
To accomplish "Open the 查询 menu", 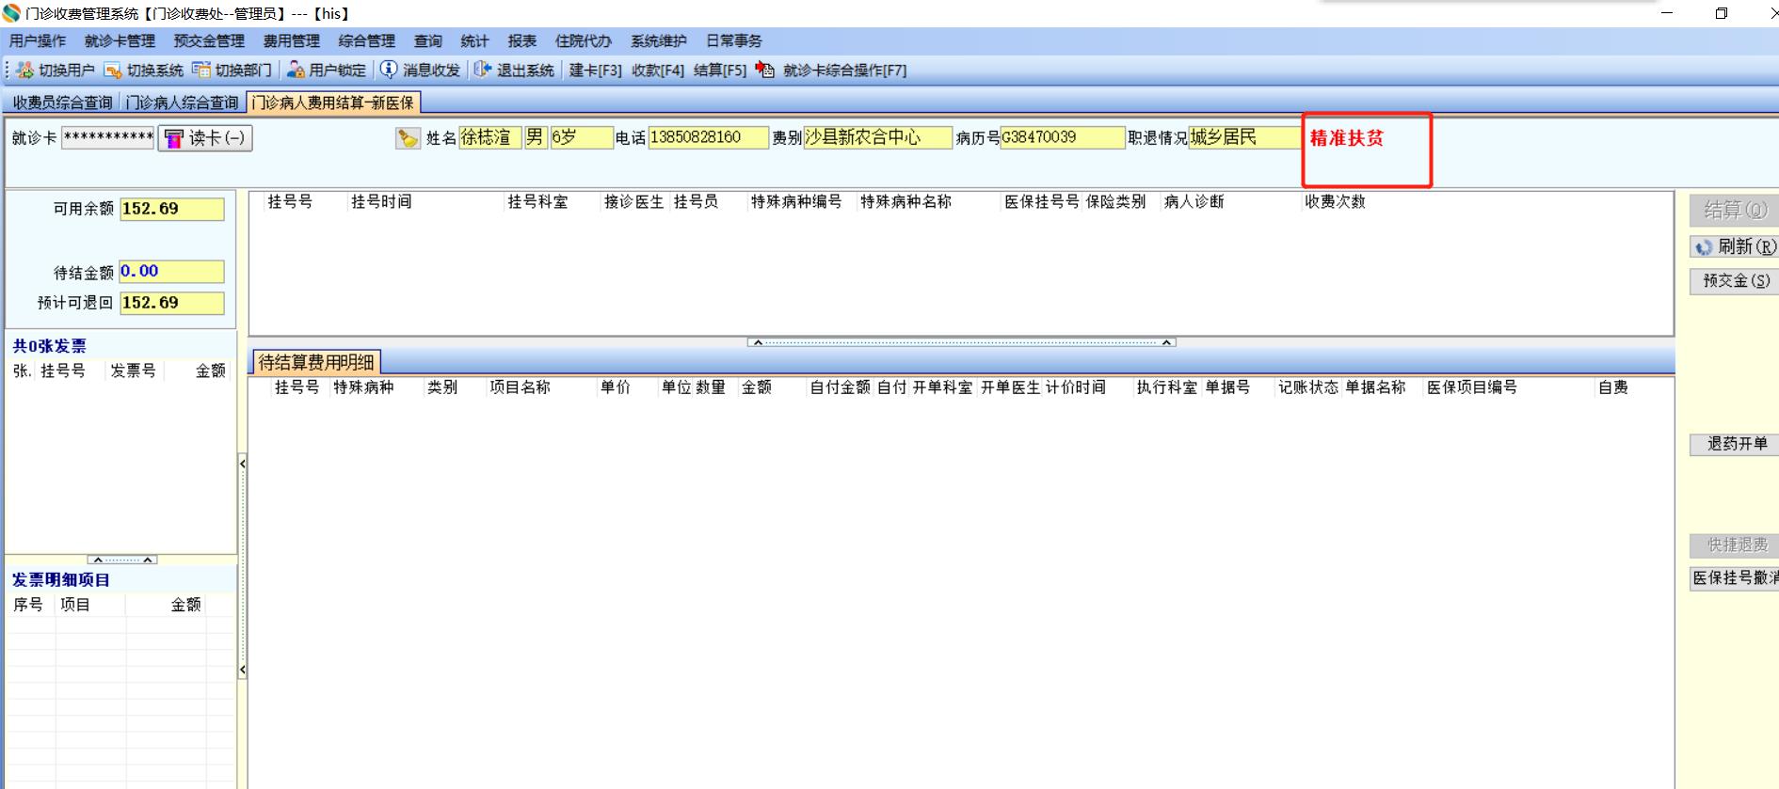I will click(x=428, y=41).
